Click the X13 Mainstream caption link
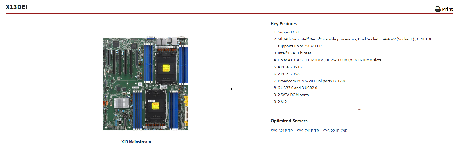 (136, 142)
